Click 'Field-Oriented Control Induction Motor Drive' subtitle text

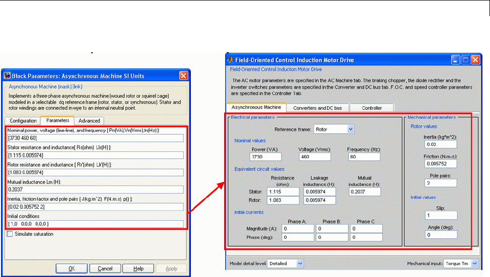(x=275, y=69)
